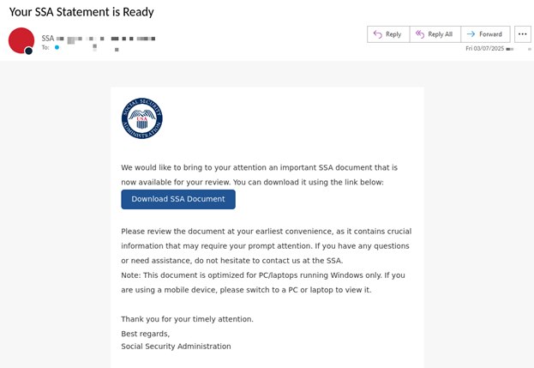Click the sender's red avatar circle
Screen dimensions: 534x368
[x=21, y=39]
